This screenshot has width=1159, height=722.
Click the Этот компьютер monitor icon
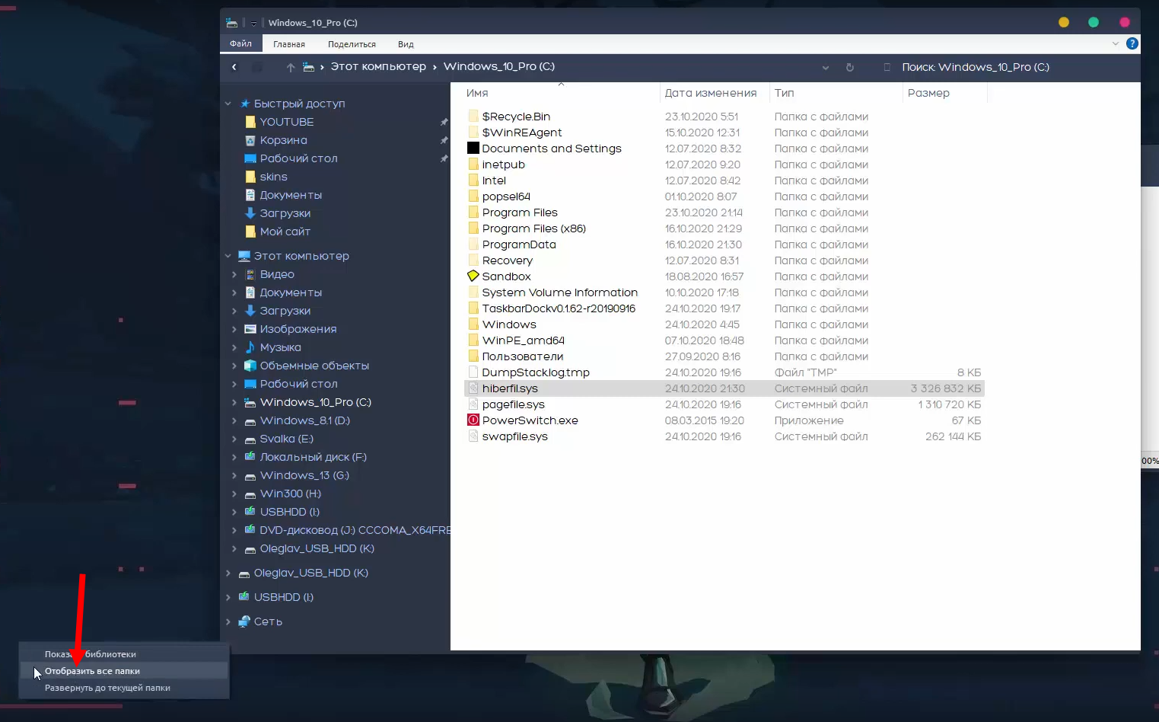coord(244,256)
